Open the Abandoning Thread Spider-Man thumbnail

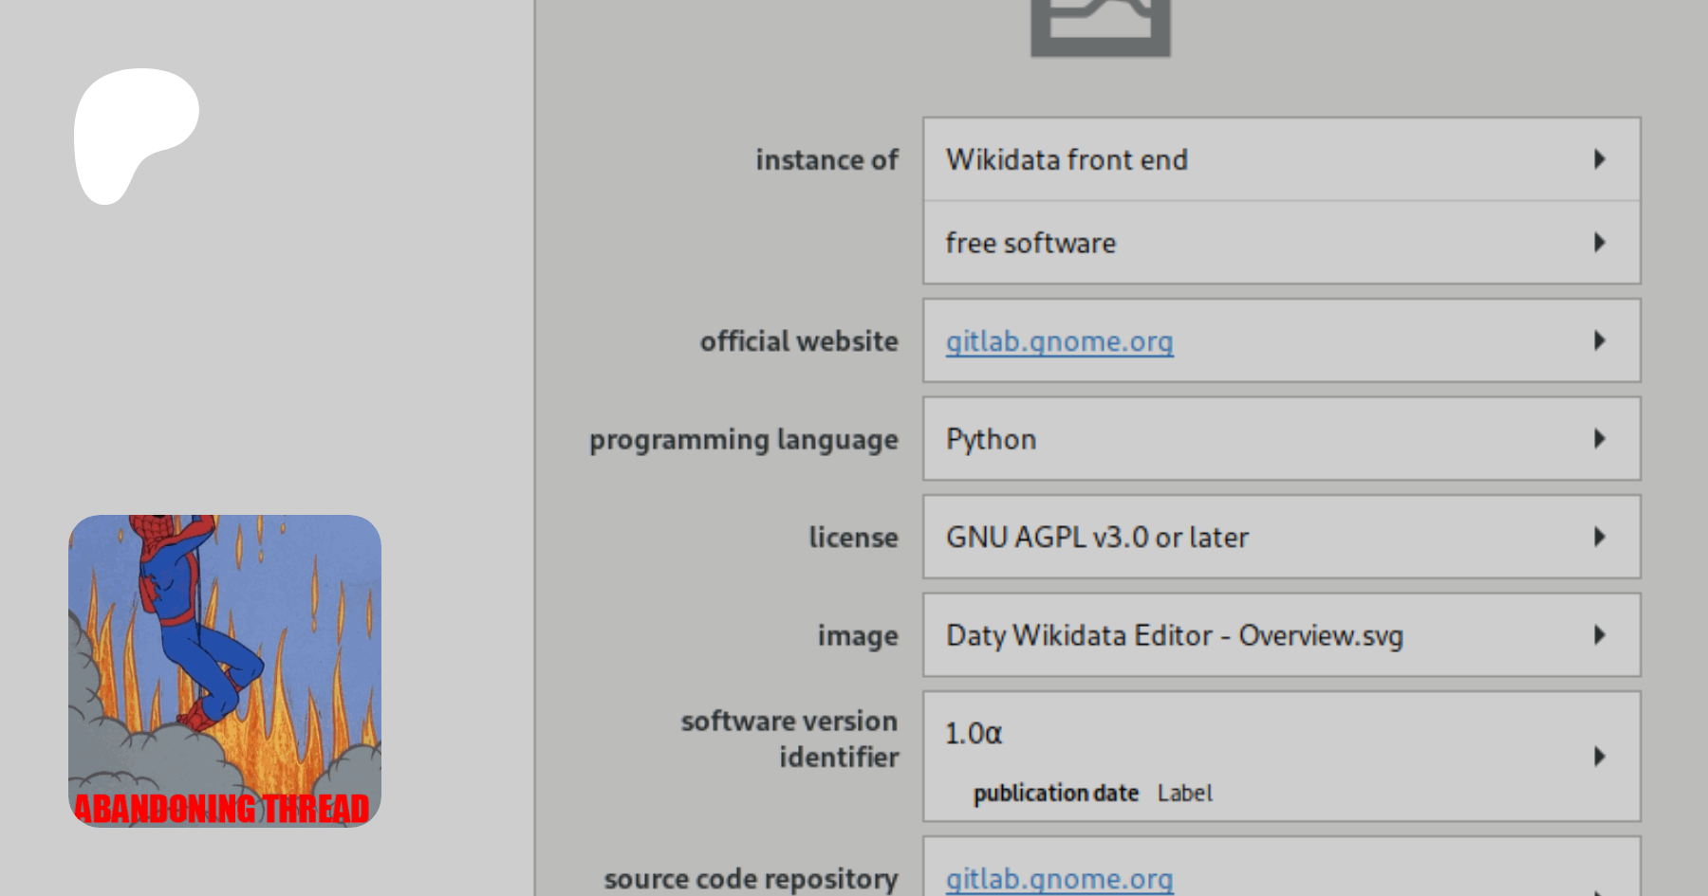point(225,670)
